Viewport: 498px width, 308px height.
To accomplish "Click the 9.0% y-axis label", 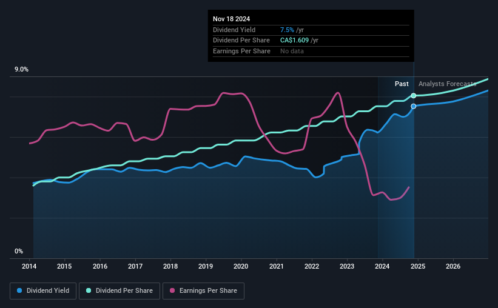I will pos(21,70).
